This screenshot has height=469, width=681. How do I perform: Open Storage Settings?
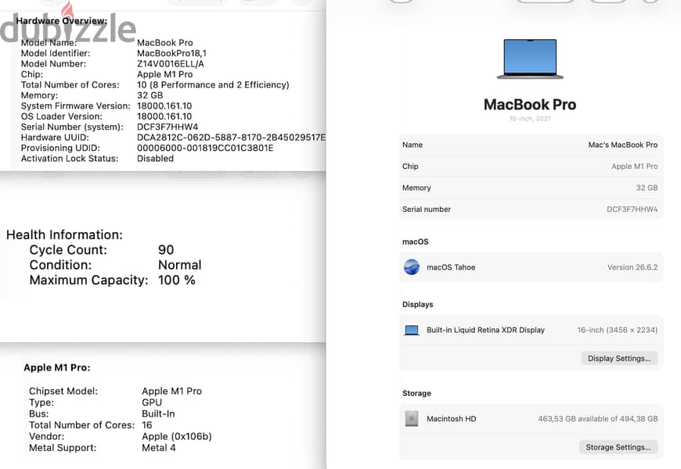(618, 447)
